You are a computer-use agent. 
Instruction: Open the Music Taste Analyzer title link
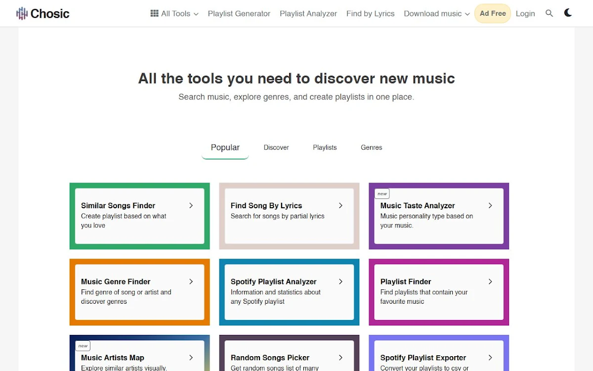(418, 206)
